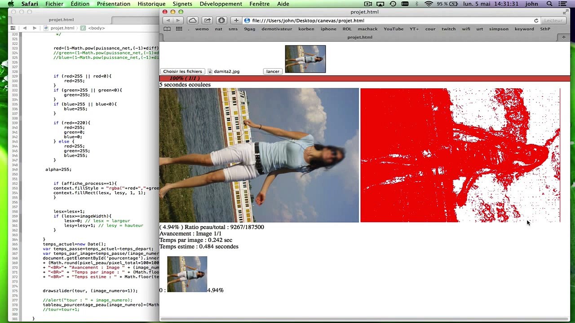Image resolution: width=575 pixels, height=323 pixels.
Task: Click the 'Choisir les fichiers' button
Action: 182,71
